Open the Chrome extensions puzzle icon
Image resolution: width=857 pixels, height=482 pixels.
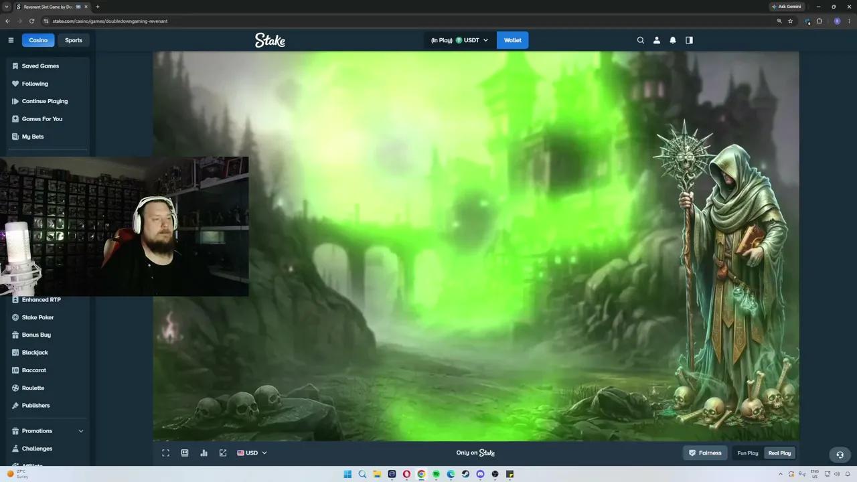pyautogui.click(x=819, y=21)
